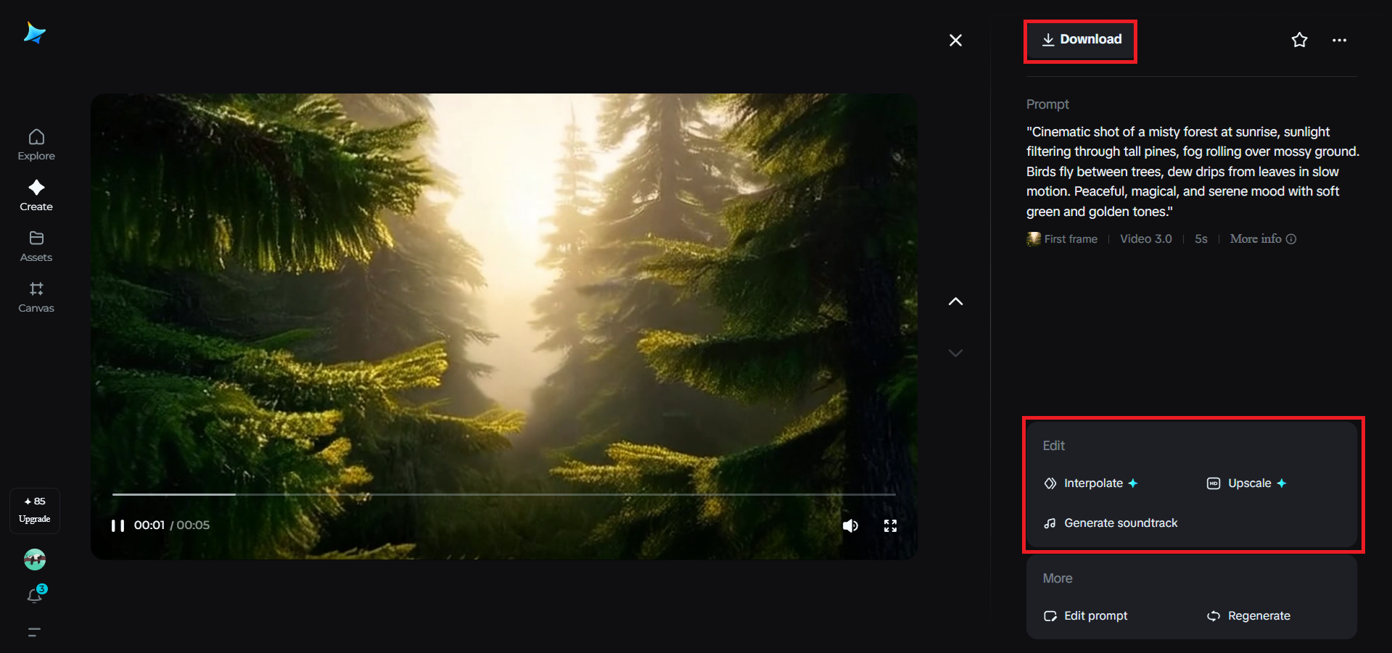The width and height of the screenshot is (1392, 653).
Task: Open the Assets panel
Action: pyautogui.click(x=36, y=245)
